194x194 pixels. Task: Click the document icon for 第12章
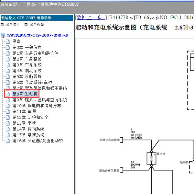tap(8, 117)
